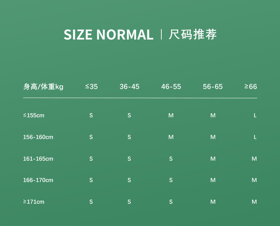
Task: Select the 156-160cm height row label
Action: click(38, 137)
